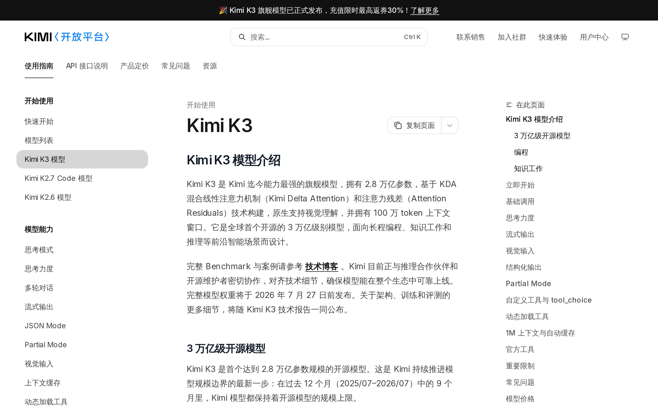Viewport: 658px width, 411px height.
Task: Jump to 自定义工具与 tool_choice section
Action: click(x=549, y=300)
